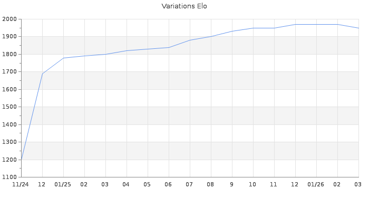Select the 1700 y-axis value
Screen dimensions: 369x210
[x=10, y=72]
